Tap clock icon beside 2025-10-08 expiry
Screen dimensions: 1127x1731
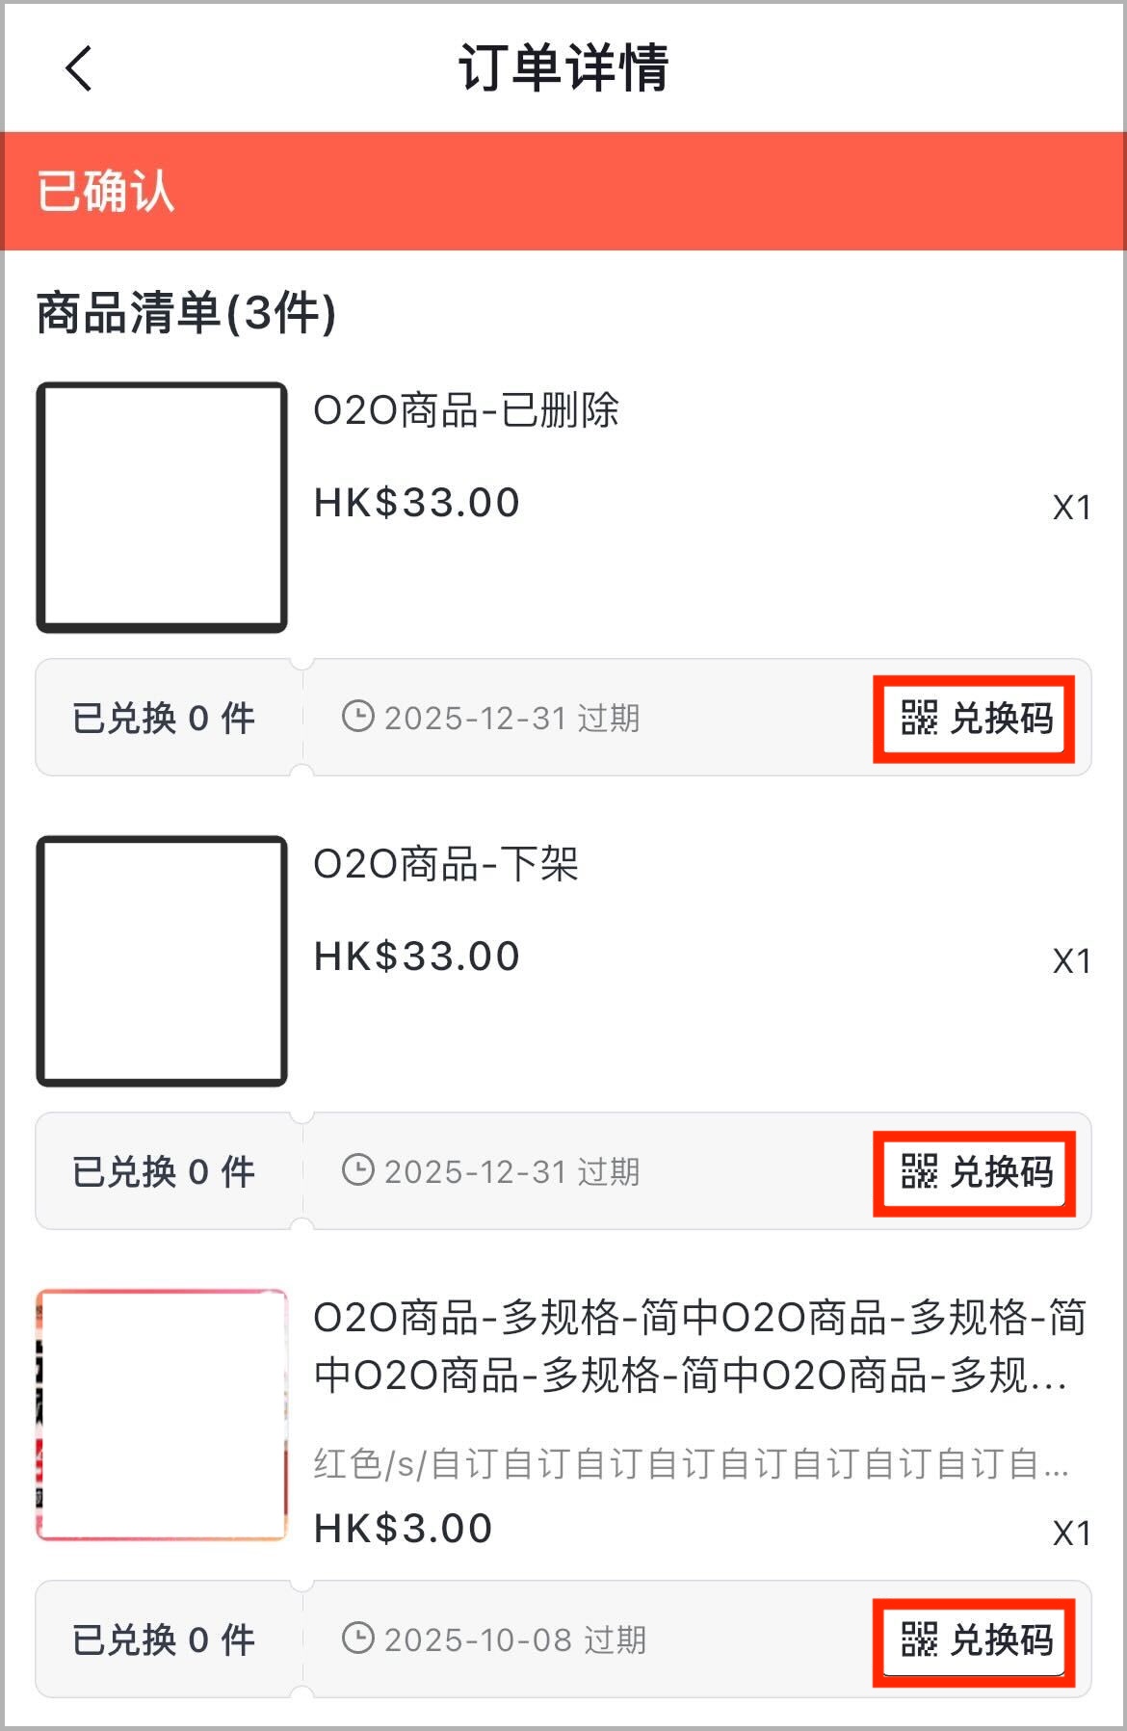coord(358,1638)
